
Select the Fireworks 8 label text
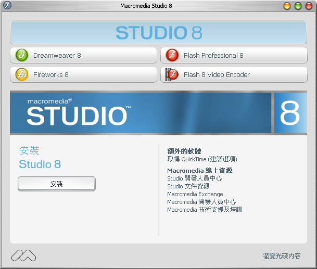pyautogui.click(x=51, y=74)
